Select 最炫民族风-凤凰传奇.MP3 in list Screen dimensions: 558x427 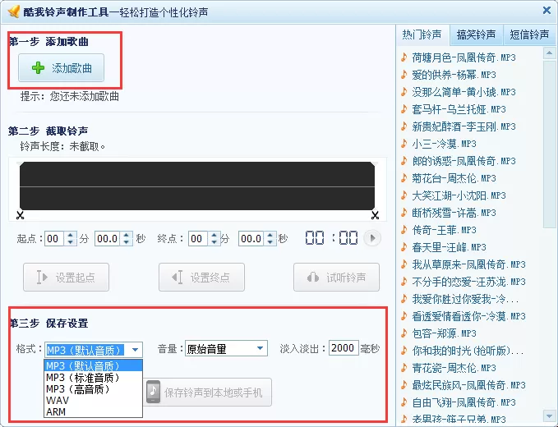(468, 385)
